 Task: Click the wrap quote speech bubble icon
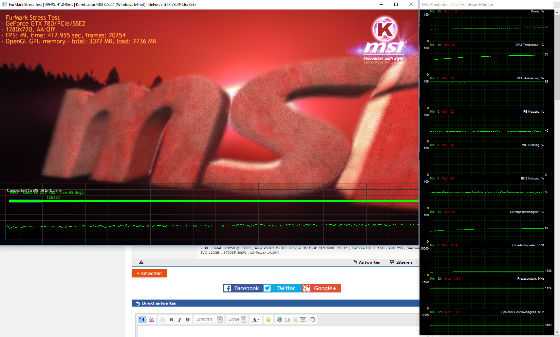(x=312, y=320)
